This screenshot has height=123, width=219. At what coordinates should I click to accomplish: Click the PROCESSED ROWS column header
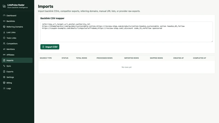coord(105,58)
